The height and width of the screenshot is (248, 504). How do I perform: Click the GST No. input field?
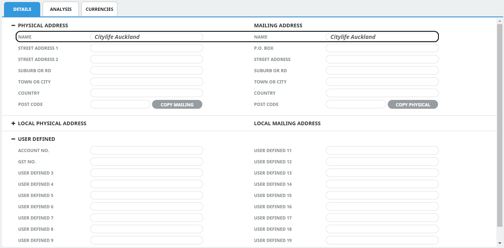(x=146, y=162)
